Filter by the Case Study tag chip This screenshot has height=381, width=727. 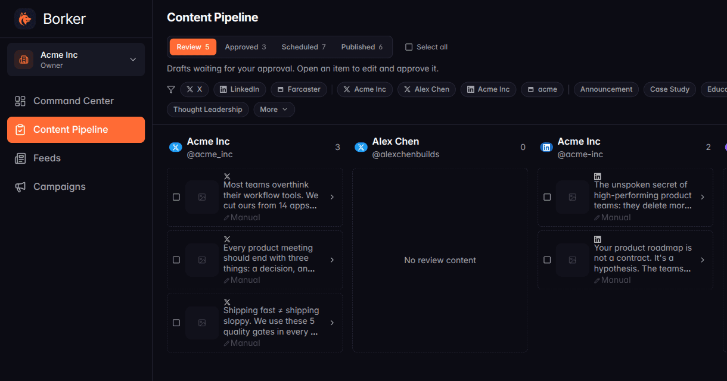(x=669, y=89)
